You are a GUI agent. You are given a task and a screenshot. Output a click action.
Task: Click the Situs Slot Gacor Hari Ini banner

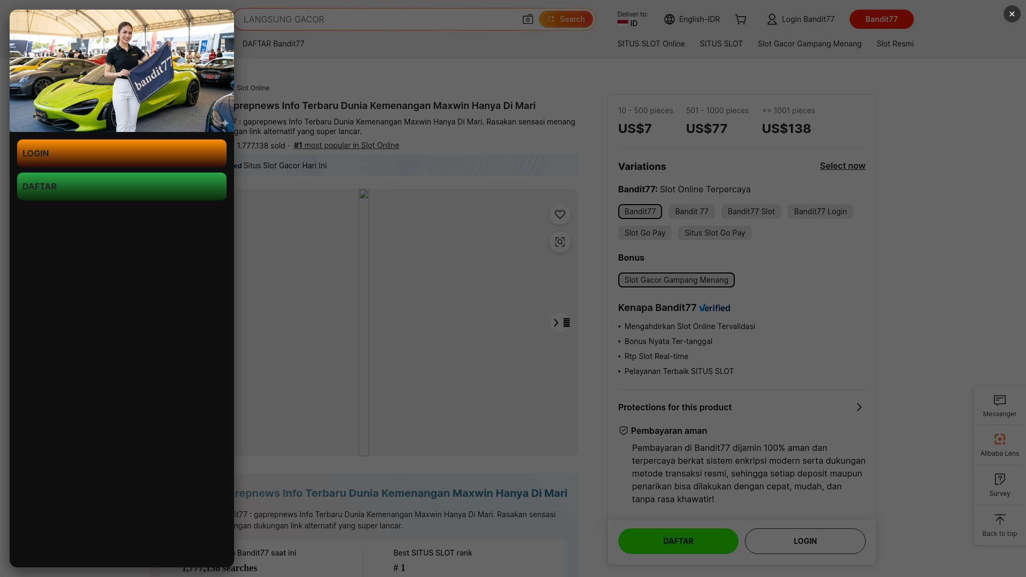point(406,166)
